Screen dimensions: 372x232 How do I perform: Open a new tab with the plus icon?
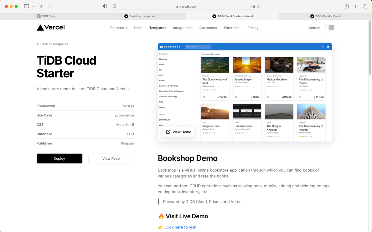pos(356,6)
